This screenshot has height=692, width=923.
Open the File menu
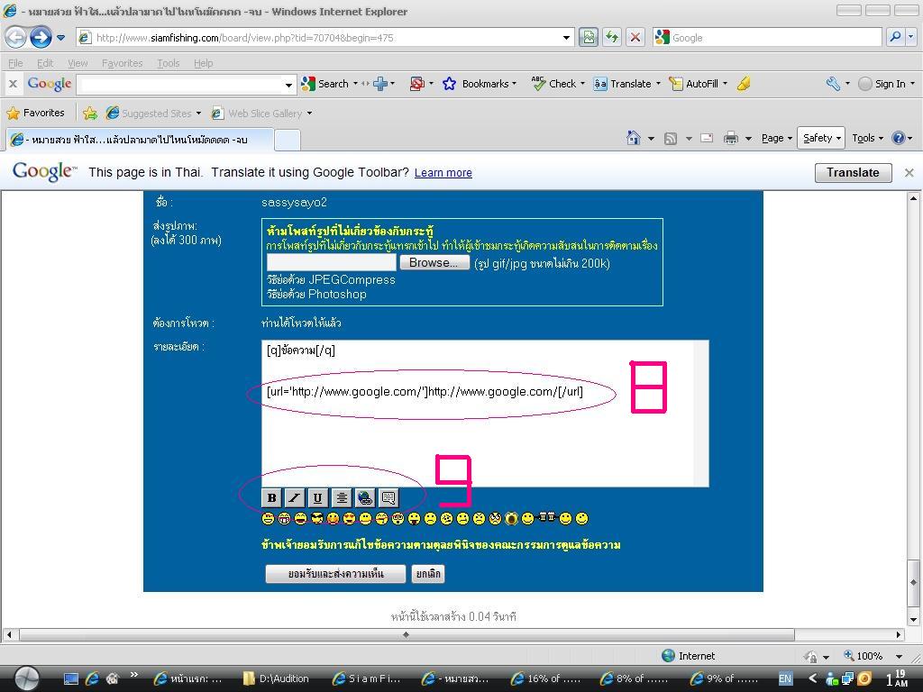[x=15, y=63]
